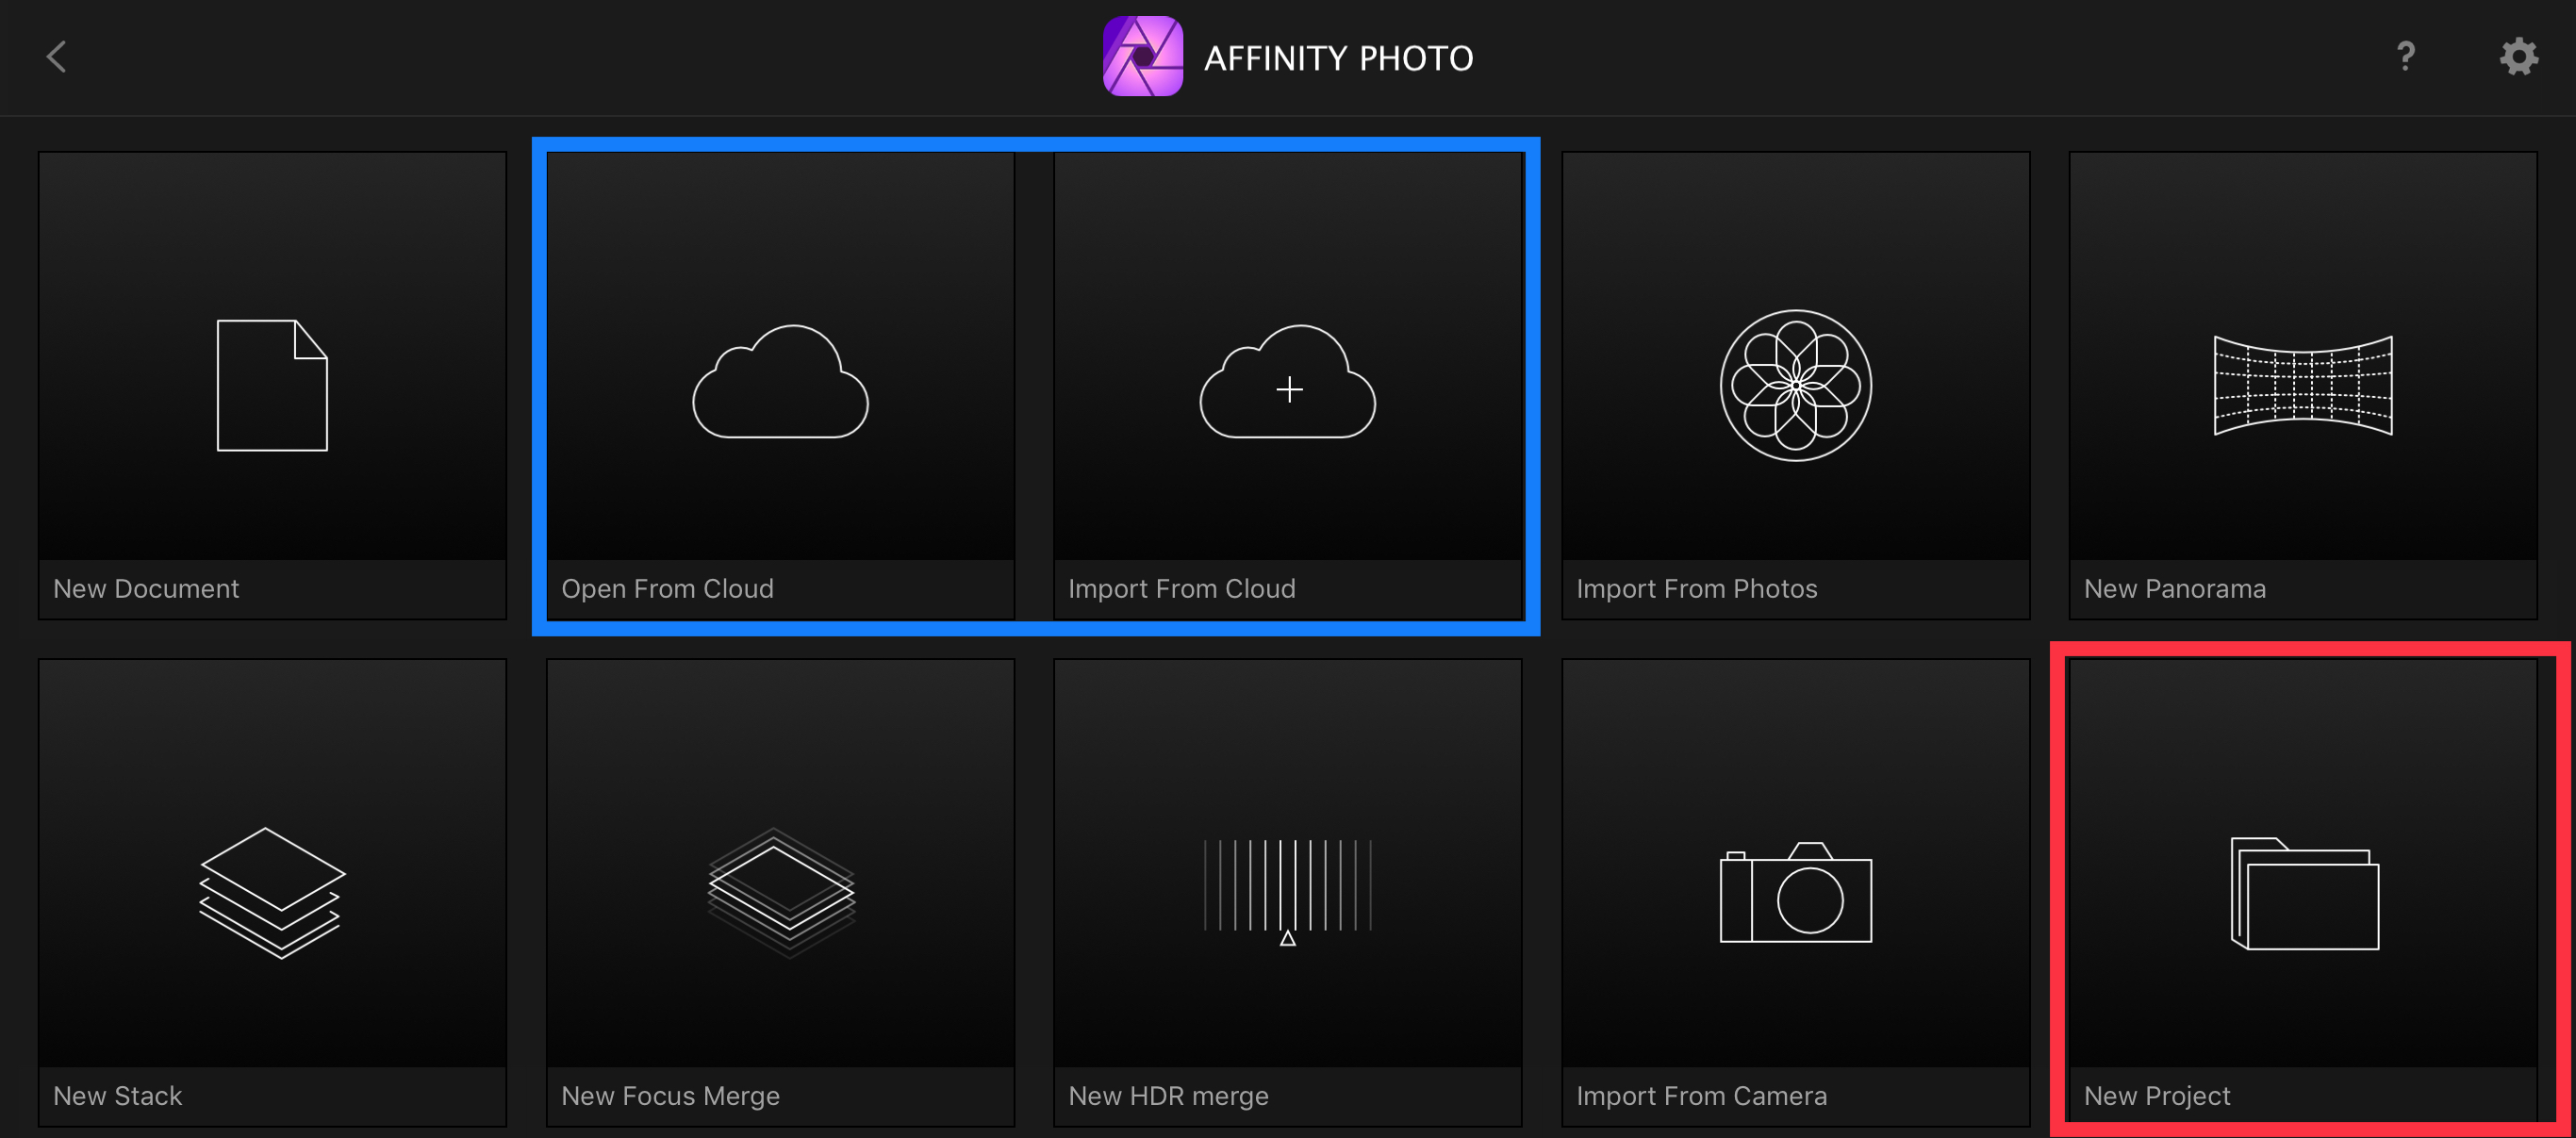Click the Open From Cloud label text
The image size is (2576, 1138).
coord(668,589)
